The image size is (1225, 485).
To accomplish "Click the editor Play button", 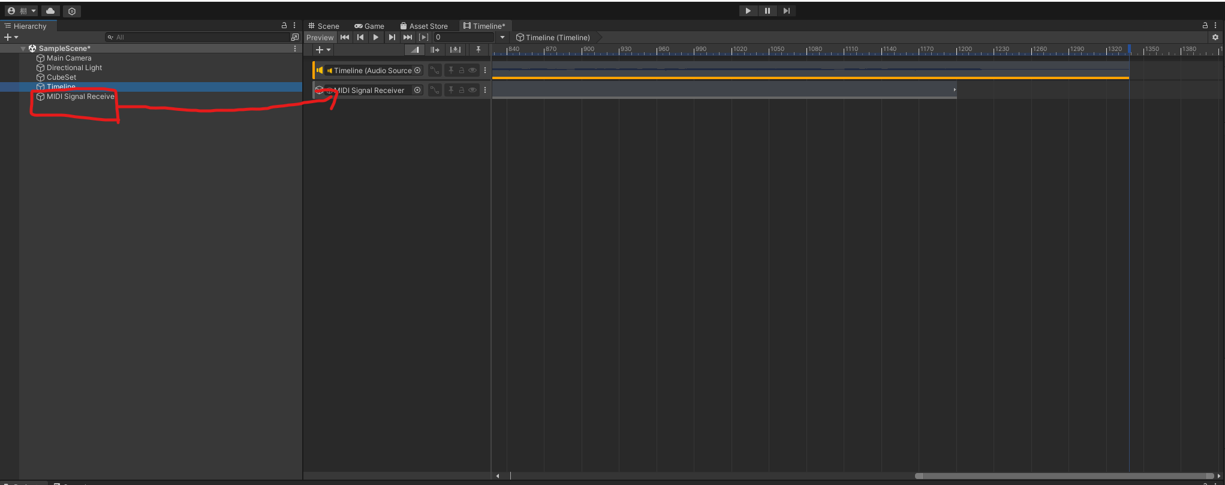I will coord(748,11).
